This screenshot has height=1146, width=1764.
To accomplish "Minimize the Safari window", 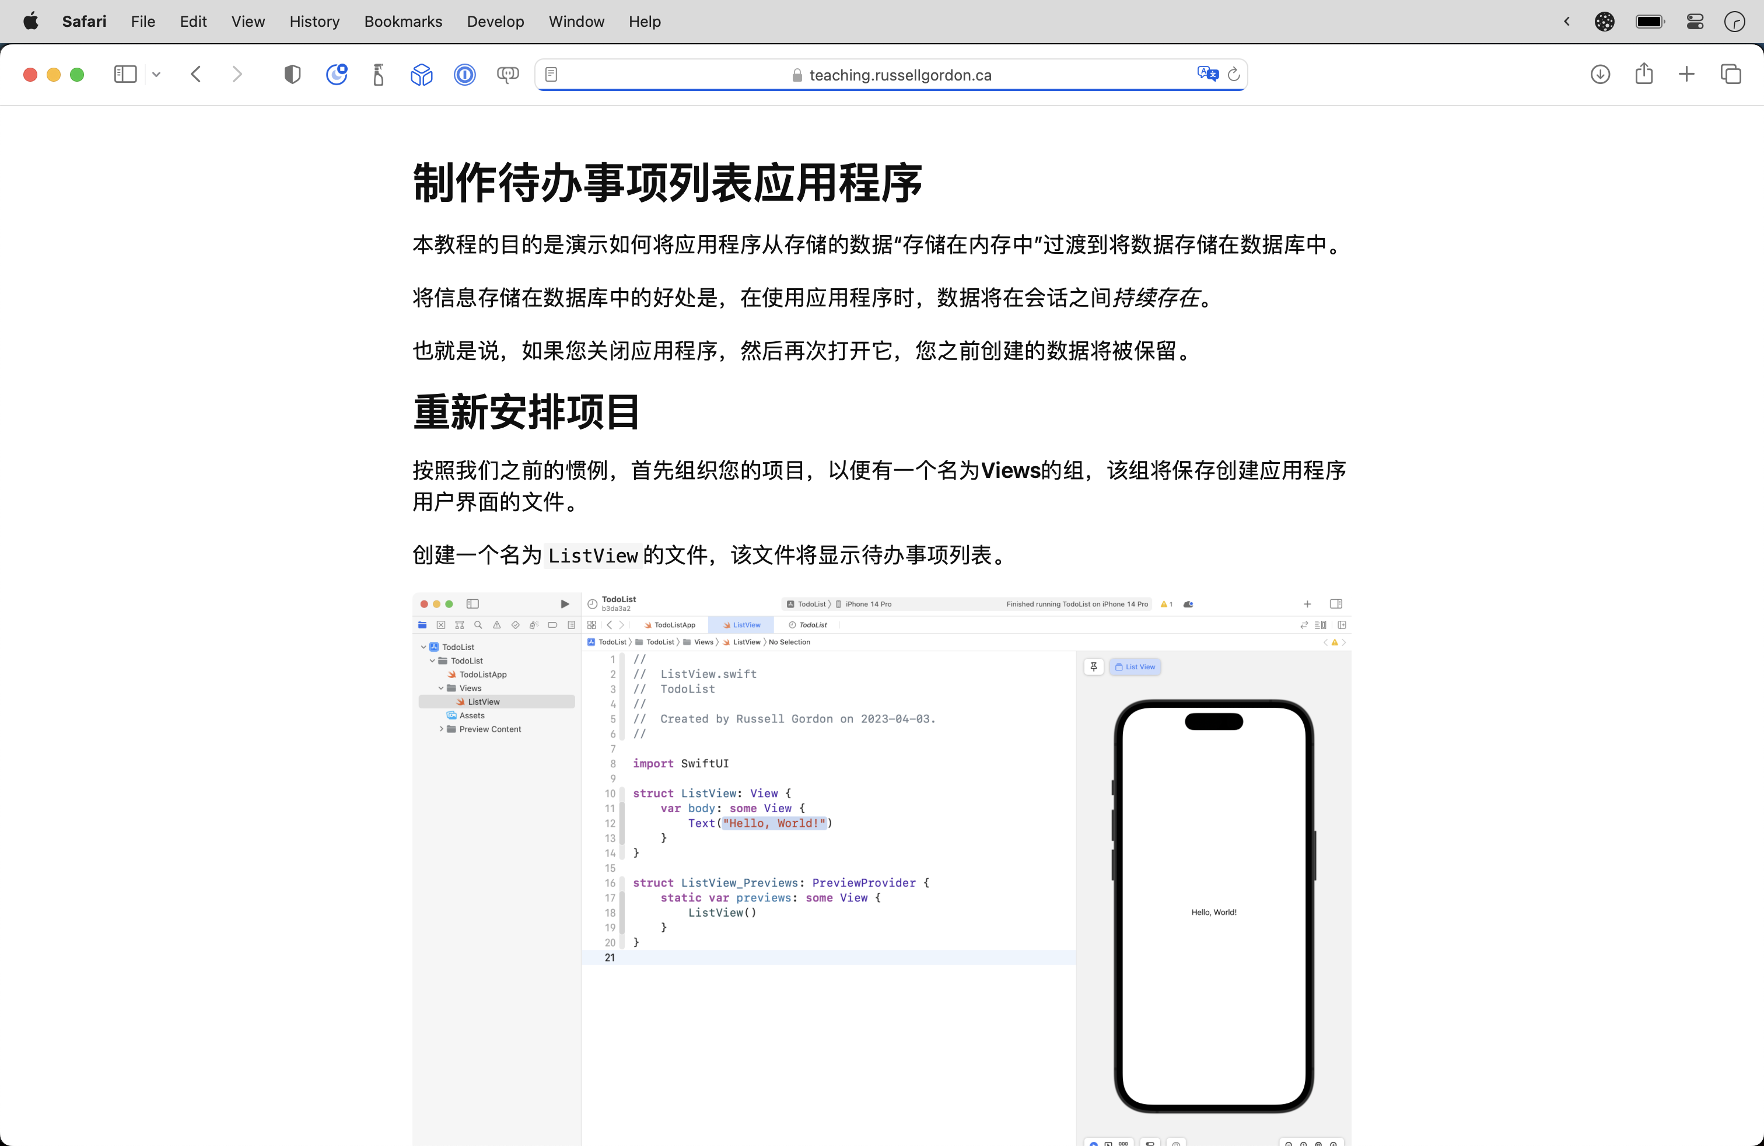I will tap(53, 75).
